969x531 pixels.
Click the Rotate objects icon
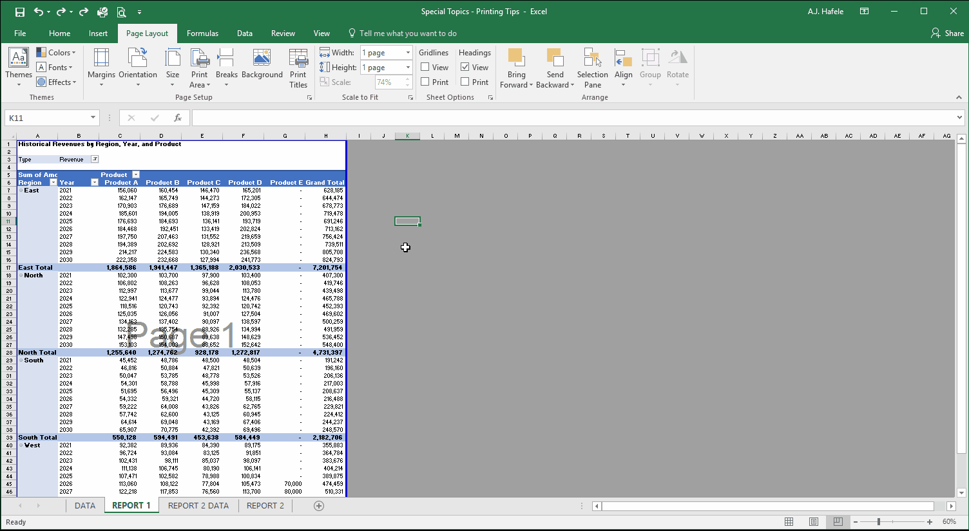(678, 68)
